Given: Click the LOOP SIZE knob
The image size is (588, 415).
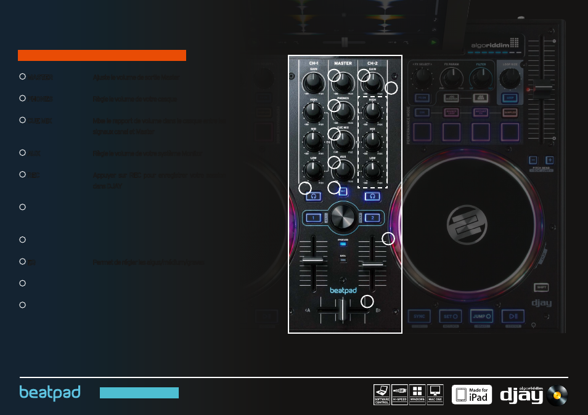Looking at the screenshot, I should click(x=510, y=78).
